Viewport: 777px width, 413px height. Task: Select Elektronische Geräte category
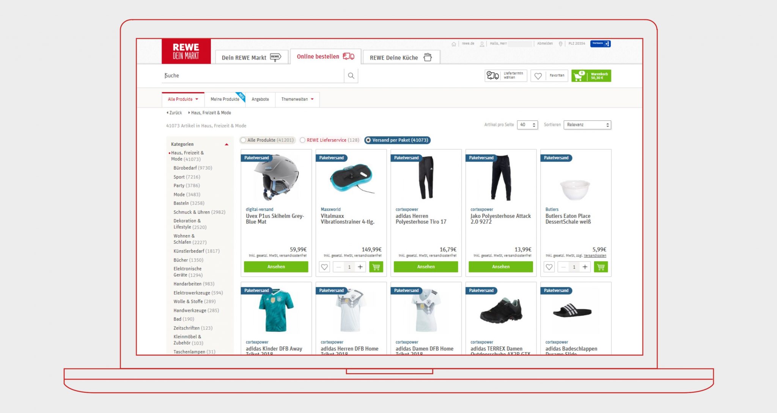[x=188, y=272]
